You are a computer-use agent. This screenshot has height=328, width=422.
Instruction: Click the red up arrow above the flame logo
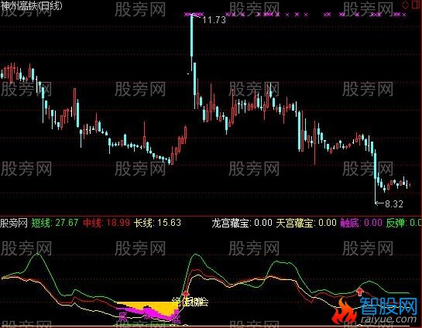tap(360, 291)
